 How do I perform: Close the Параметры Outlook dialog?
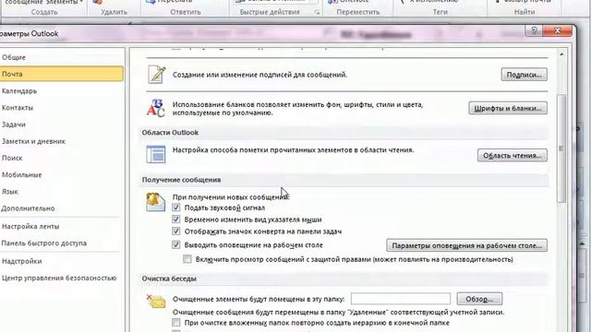558,30
